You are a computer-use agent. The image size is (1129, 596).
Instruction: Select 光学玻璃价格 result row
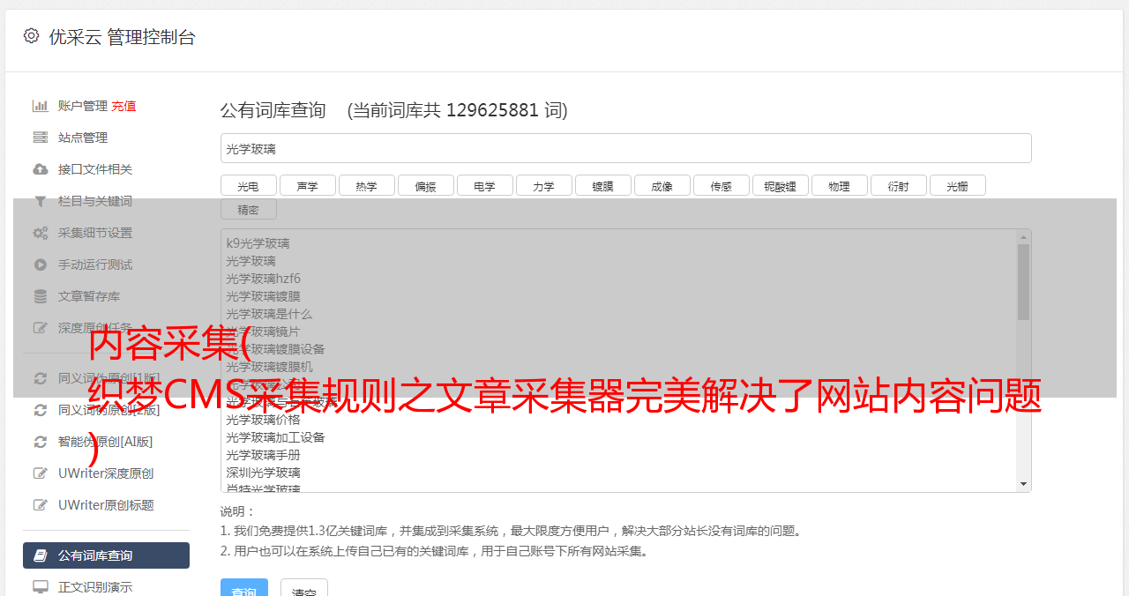click(263, 420)
